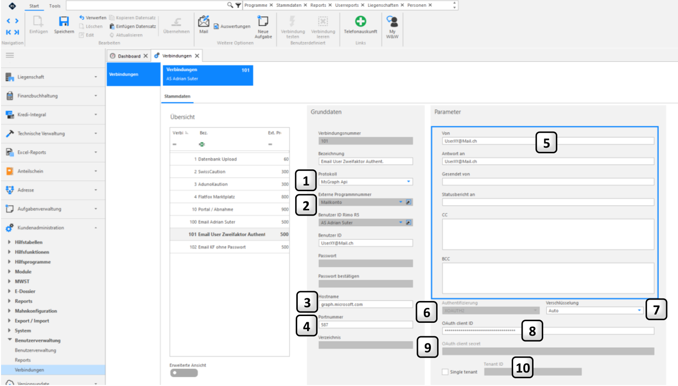Close the Verbindungen tab

197,55
